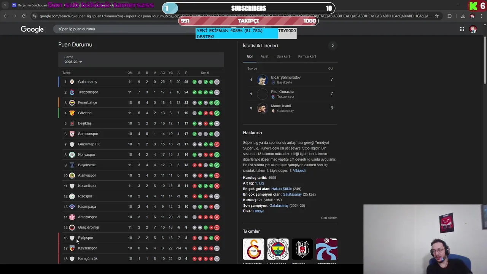487x274 pixels.
Task: Open the Hakan Şükür link
Action: tap(282, 189)
